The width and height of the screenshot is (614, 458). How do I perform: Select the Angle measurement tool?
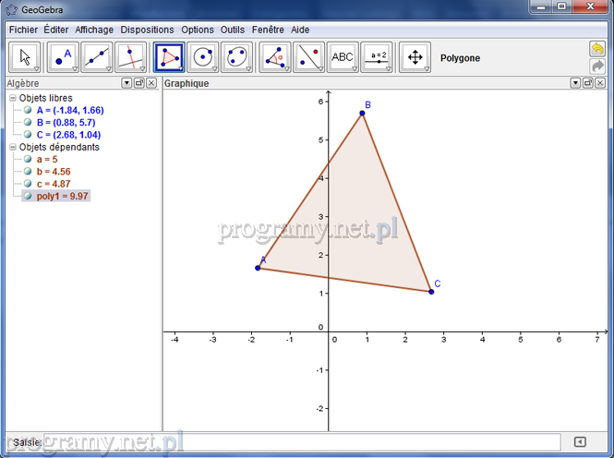(x=274, y=57)
